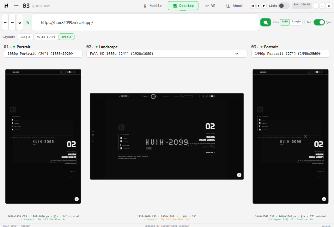Open the YouTube play icon
This screenshot has width=334, height=227.
(x=264, y=6)
